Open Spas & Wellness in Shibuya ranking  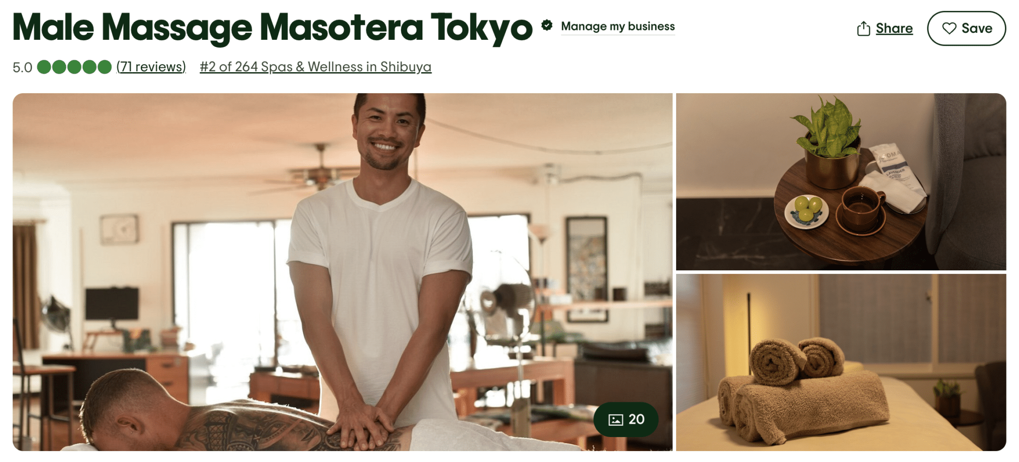pos(315,67)
